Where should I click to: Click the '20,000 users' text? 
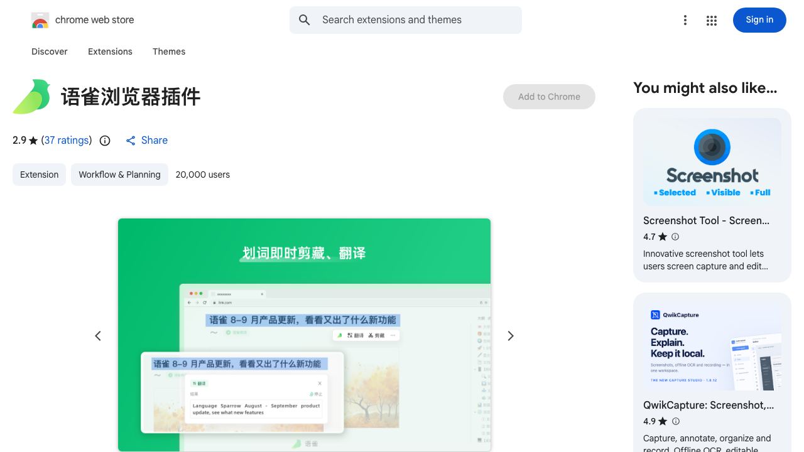[203, 175]
